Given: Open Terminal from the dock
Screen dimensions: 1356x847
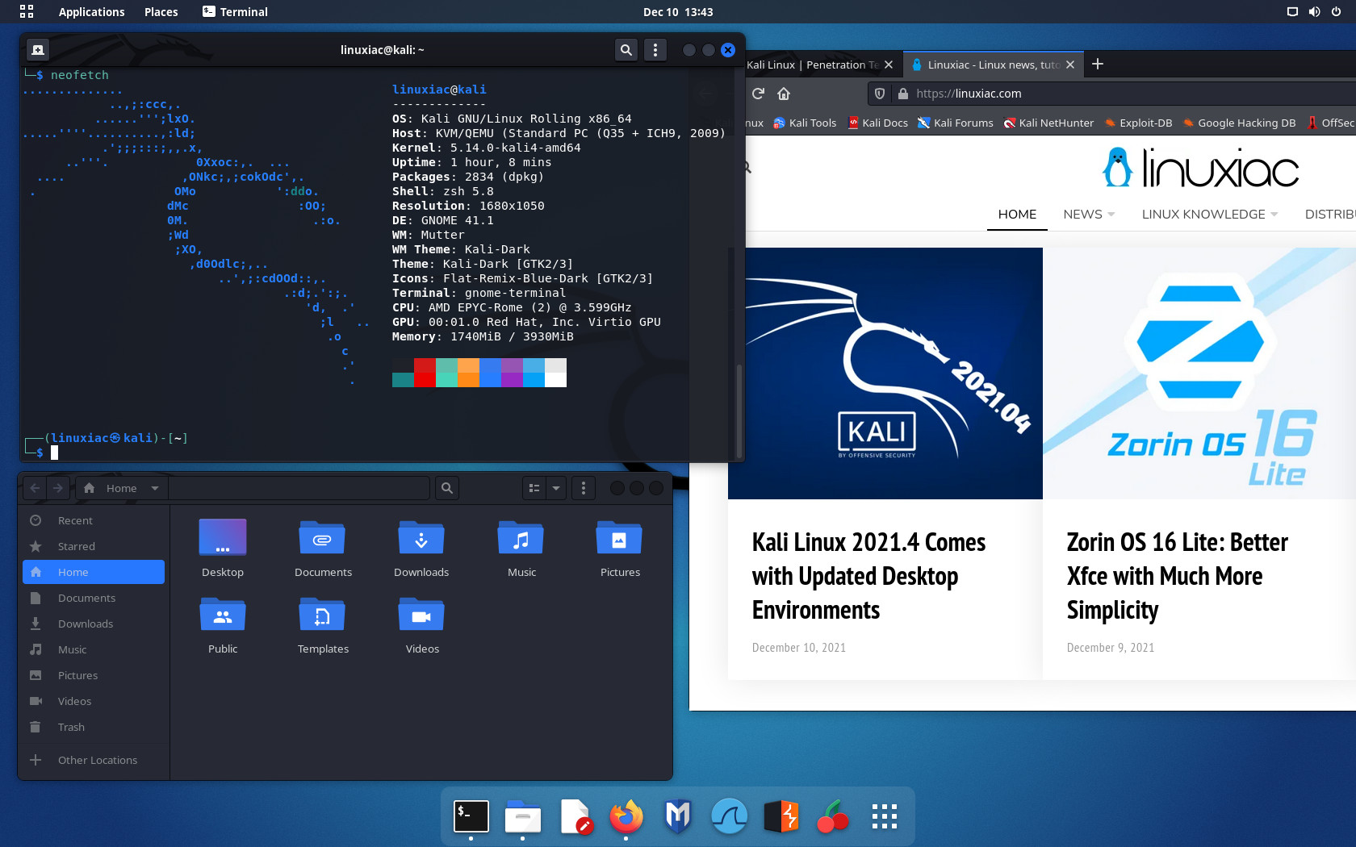Looking at the screenshot, I should (471, 816).
